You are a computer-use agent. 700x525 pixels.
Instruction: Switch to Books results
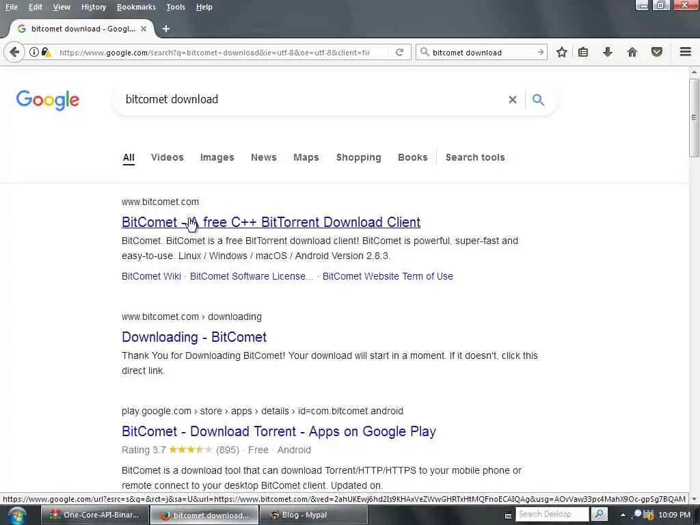412,157
